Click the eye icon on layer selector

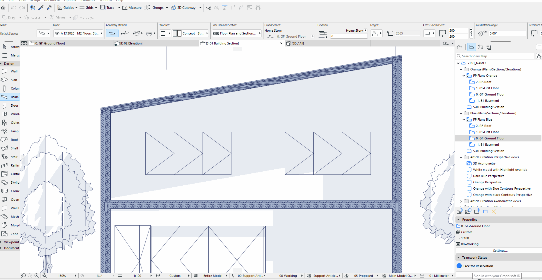point(57,33)
